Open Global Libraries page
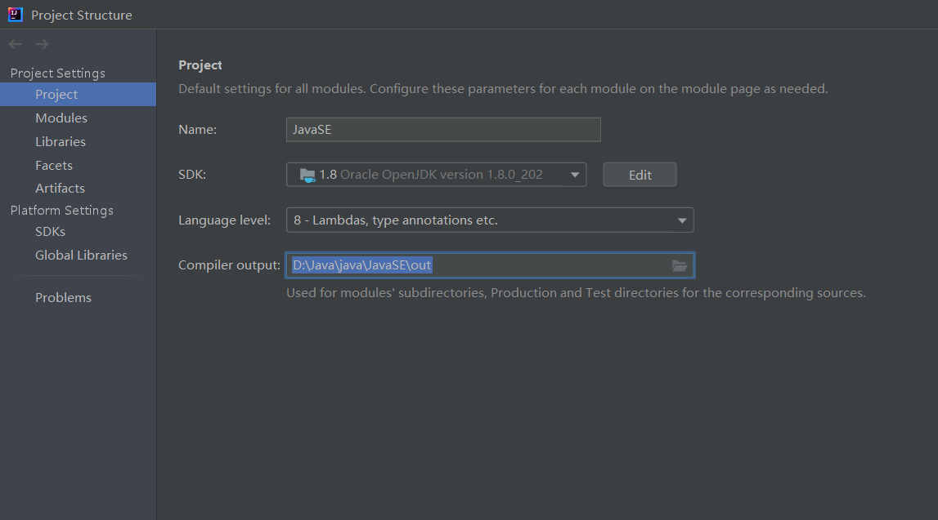 81,256
